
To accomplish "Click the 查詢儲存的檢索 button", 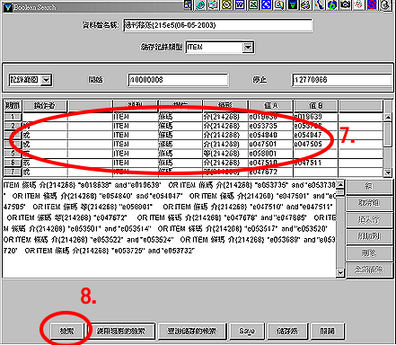I will click(x=192, y=332).
